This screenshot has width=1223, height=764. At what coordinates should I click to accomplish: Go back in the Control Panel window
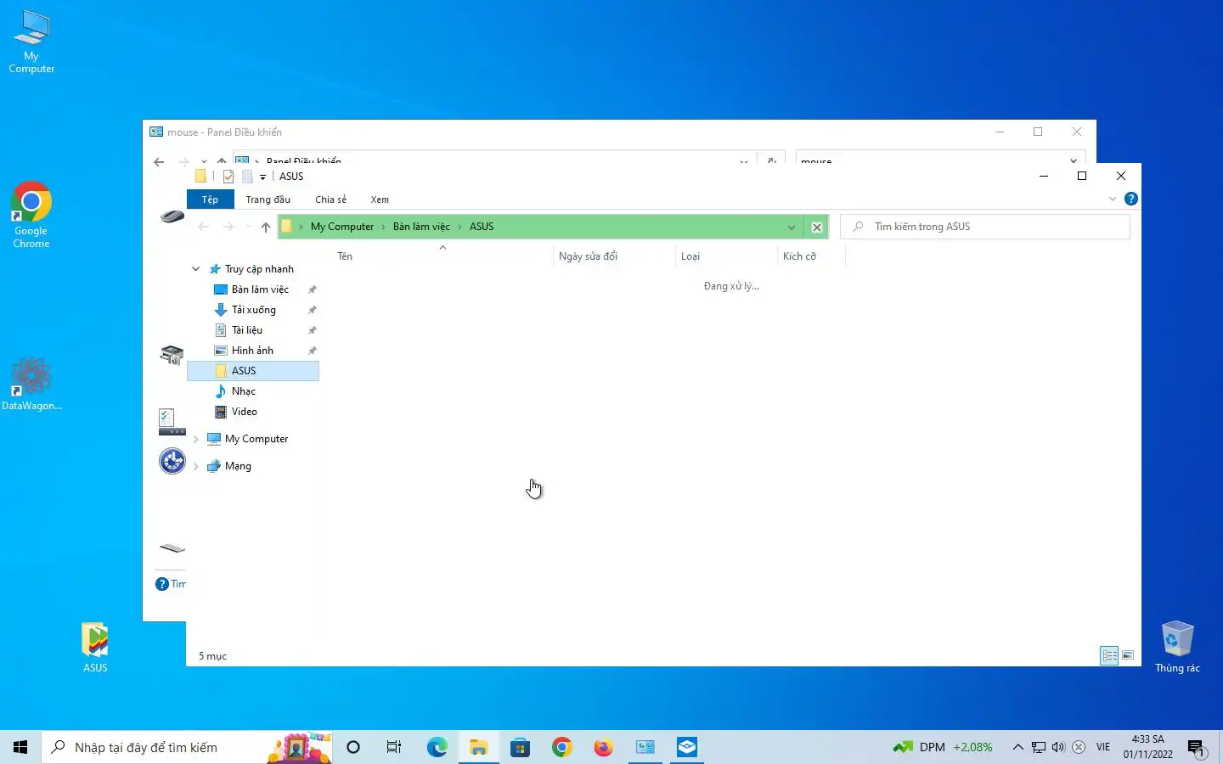click(159, 161)
